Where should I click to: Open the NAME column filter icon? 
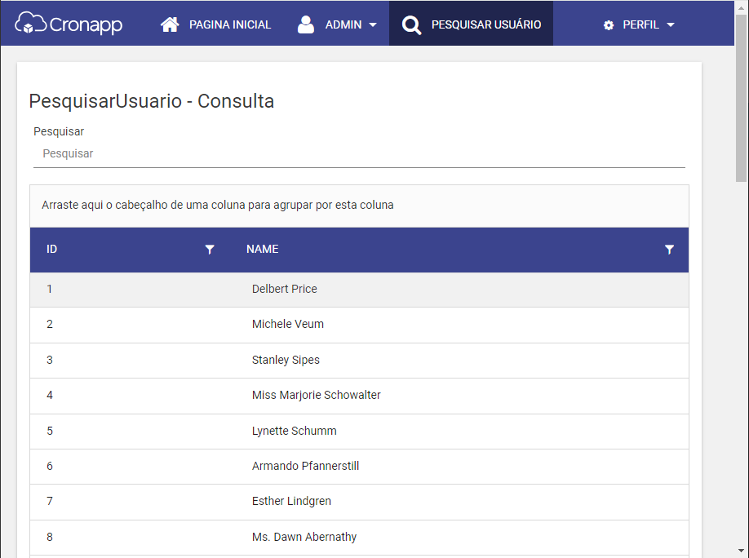pyautogui.click(x=669, y=249)
